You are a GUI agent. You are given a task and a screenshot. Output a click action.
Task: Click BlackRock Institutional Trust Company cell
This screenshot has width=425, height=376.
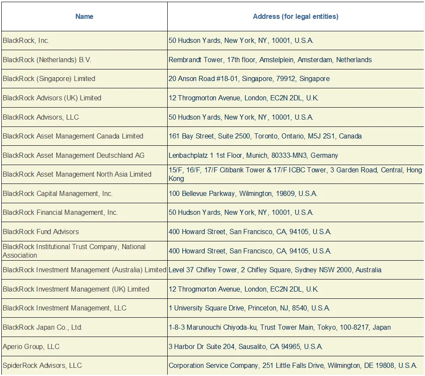pos(84,251)
